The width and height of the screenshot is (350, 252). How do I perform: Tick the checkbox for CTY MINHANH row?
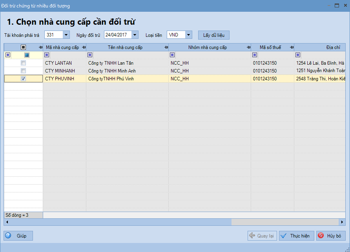point(24,71)
